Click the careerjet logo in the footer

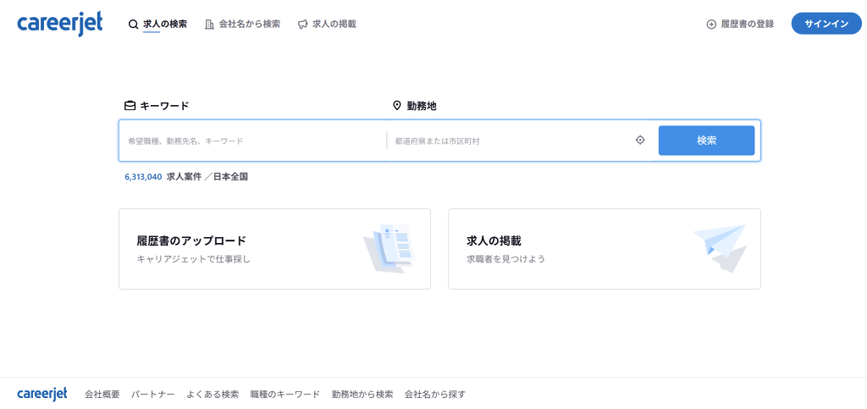[x=42, y=394]
